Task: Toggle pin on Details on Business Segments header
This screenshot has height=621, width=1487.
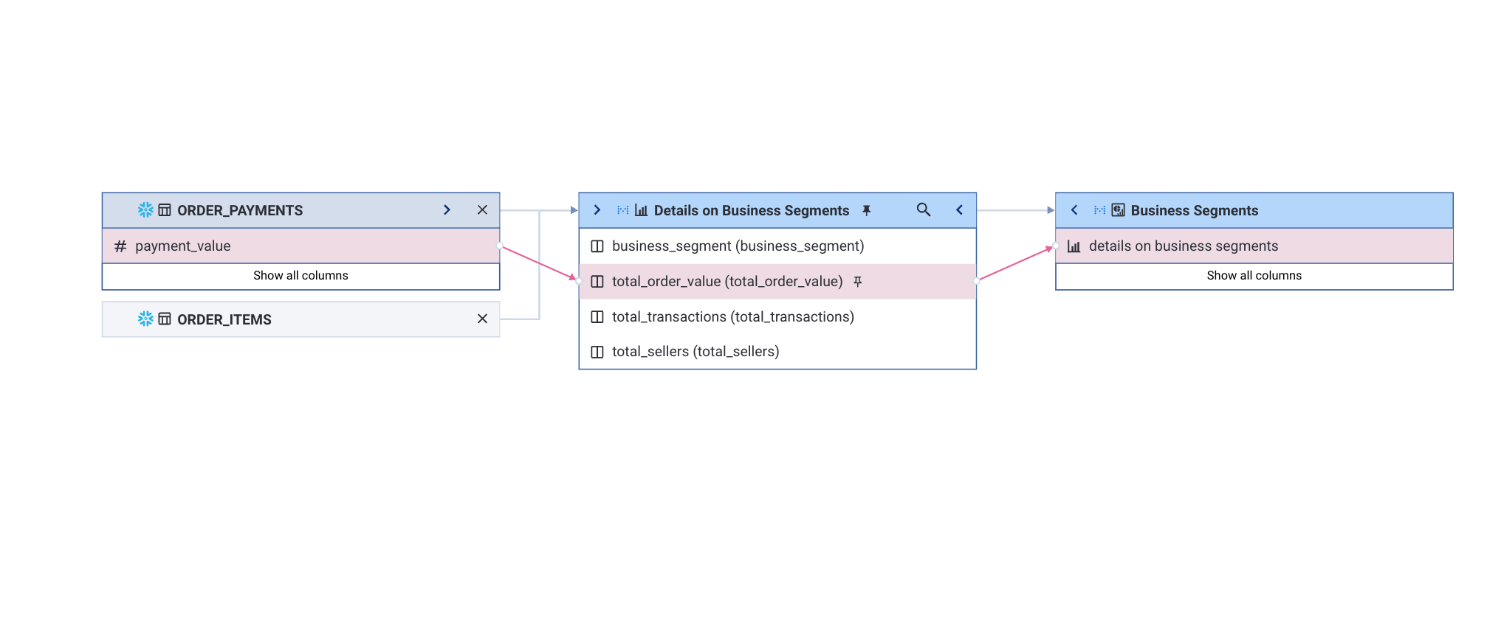Action: pos(867,211)
